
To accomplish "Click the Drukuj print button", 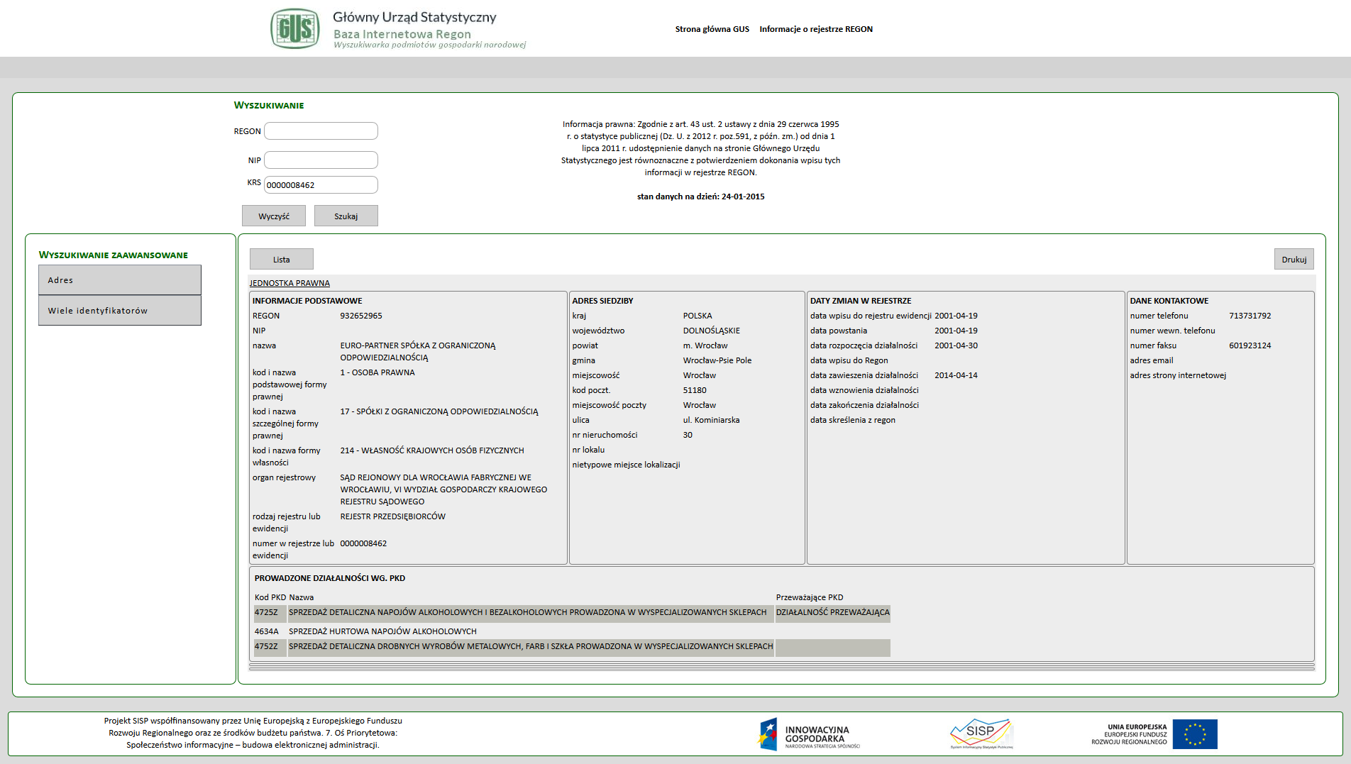I will tap(1294, 260).
